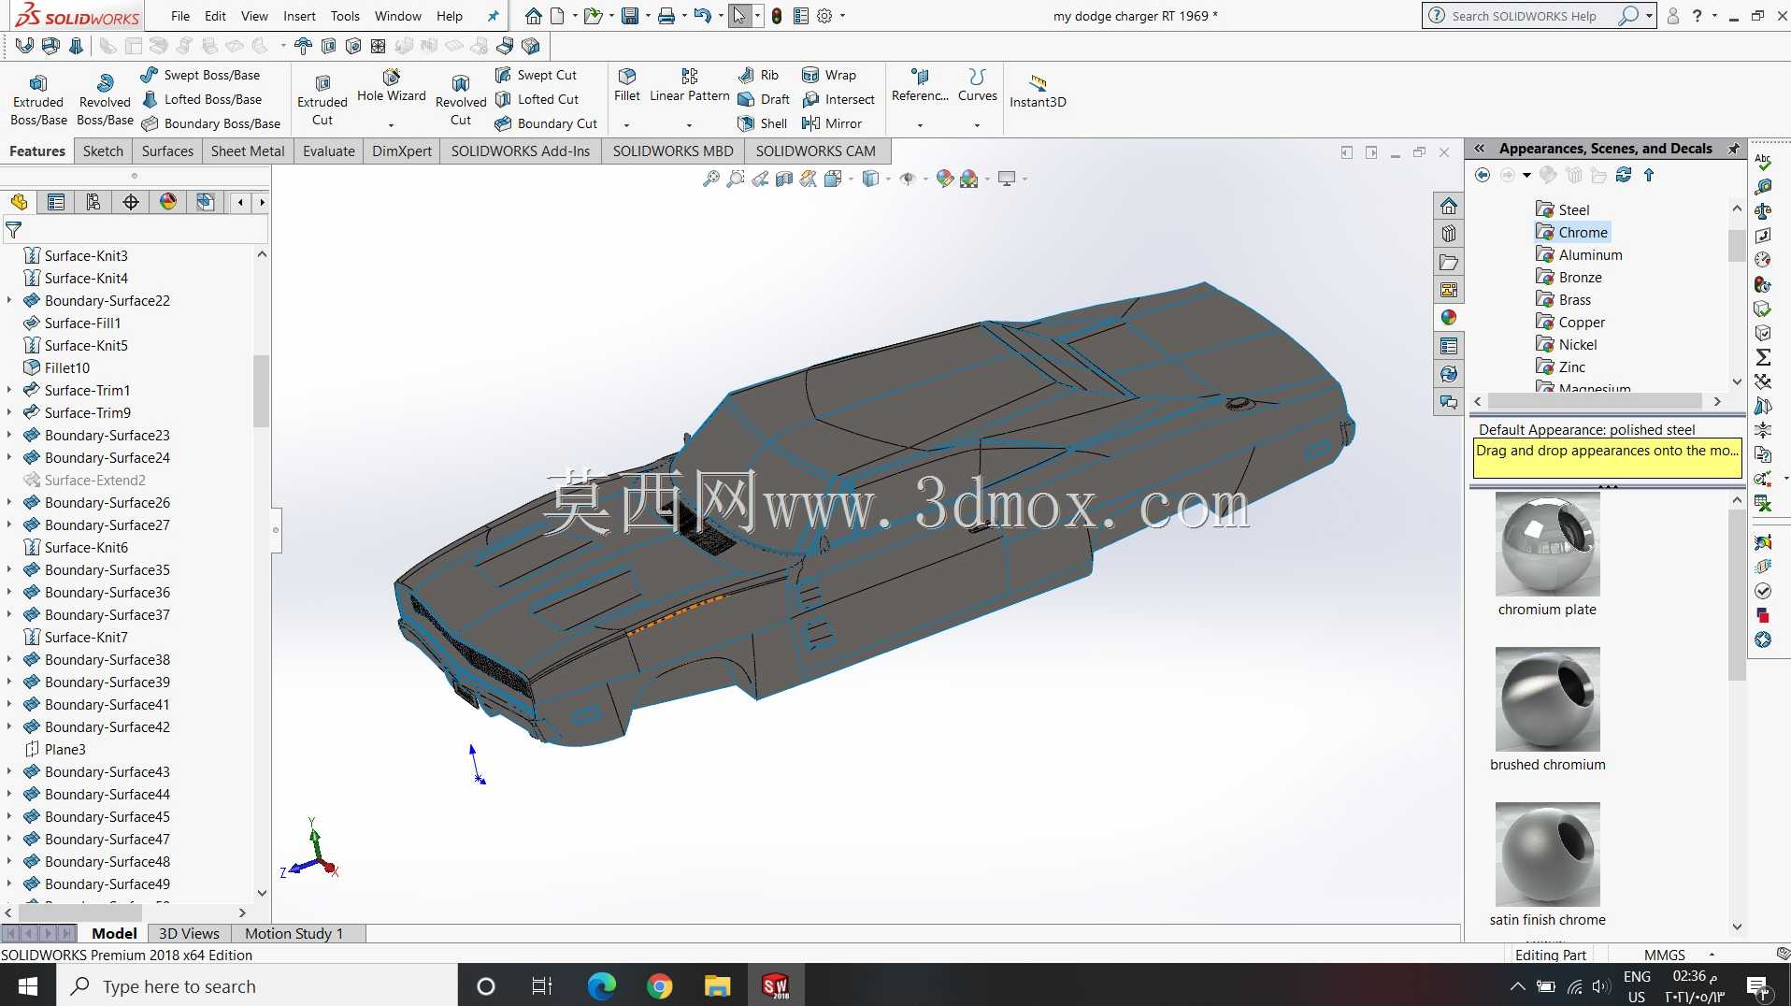Screen dimensions: 1791x1006
Task: Open the Insert menu
Action: pos(299,16)
